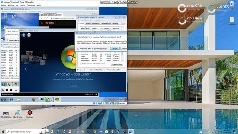Viewport: 238px width, 134px height.
Task: Sort by 'Nombre de imagen' column header
Action: coord(86,28)
